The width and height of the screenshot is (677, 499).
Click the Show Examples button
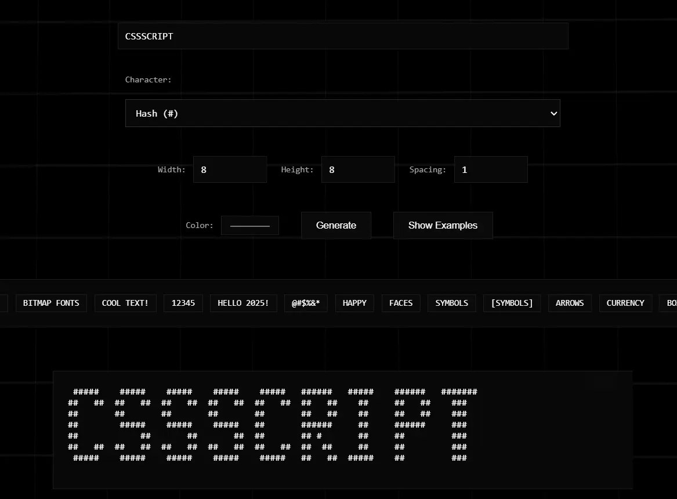tap(443, 225)
